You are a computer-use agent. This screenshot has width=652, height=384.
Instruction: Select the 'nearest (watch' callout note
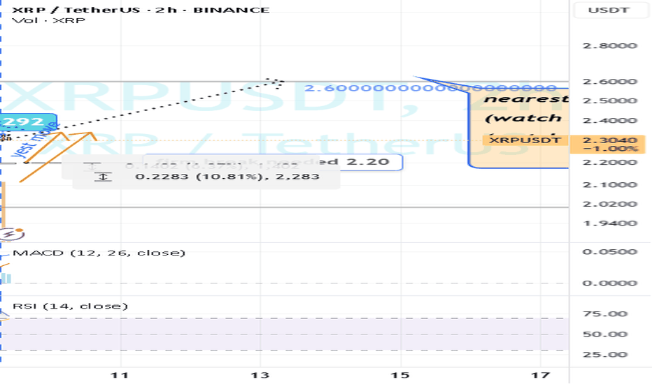tap(519, 126)
